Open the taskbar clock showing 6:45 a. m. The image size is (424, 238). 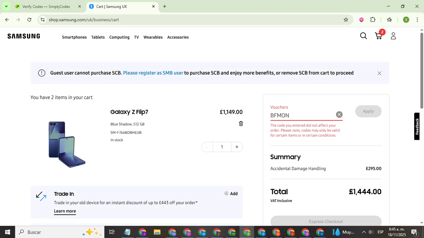point(397,232)
